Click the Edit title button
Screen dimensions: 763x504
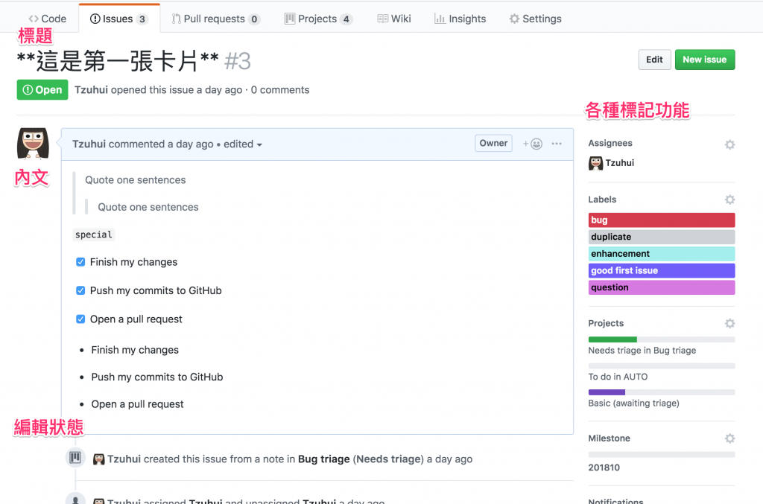pos(654,60)
